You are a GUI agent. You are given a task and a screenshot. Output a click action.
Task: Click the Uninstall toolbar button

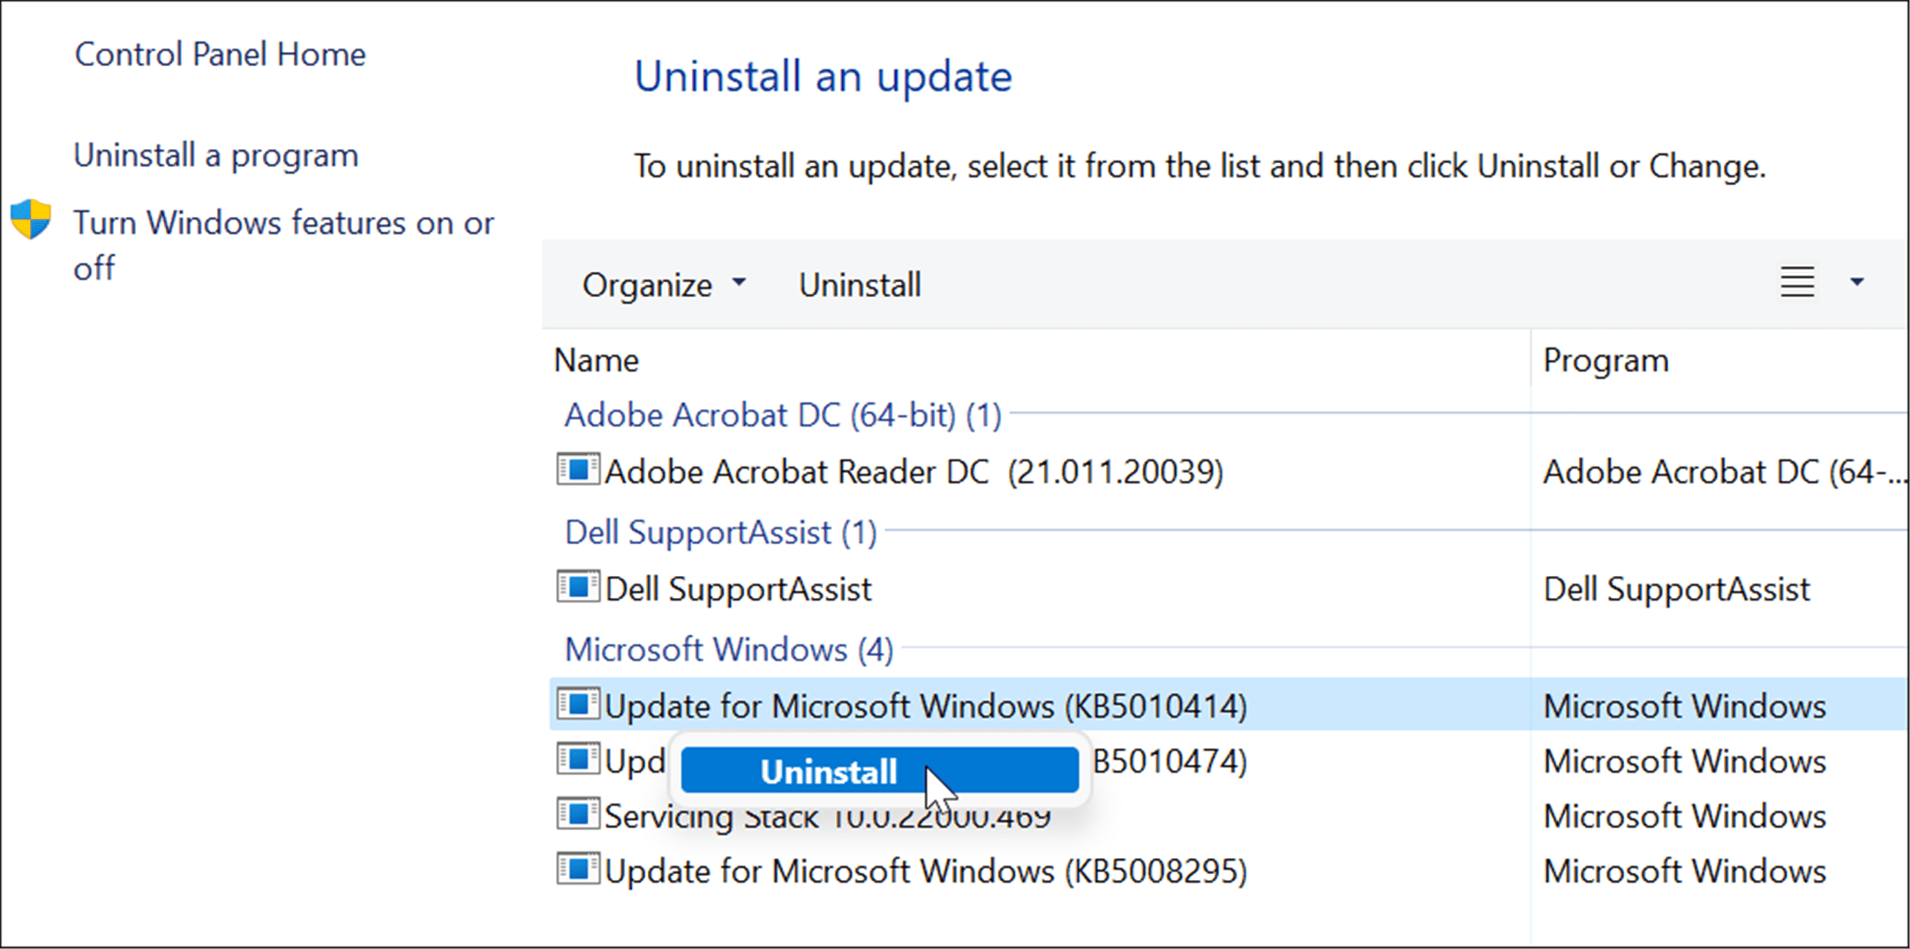click(x=859, y=283)
